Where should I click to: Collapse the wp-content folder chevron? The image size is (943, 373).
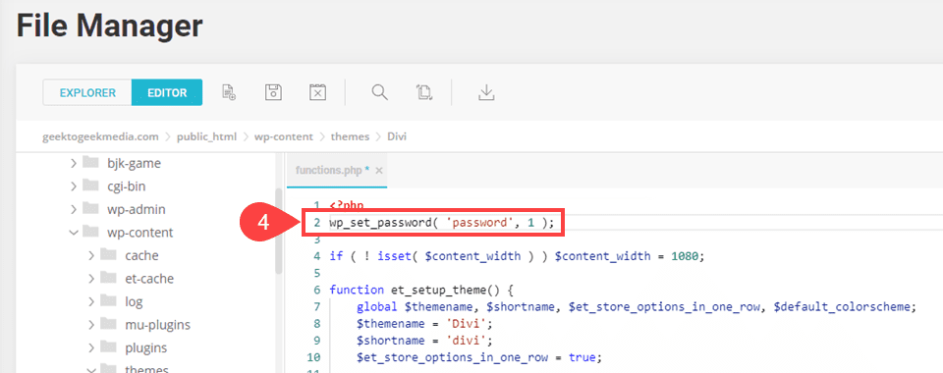(x=74, y=232)
